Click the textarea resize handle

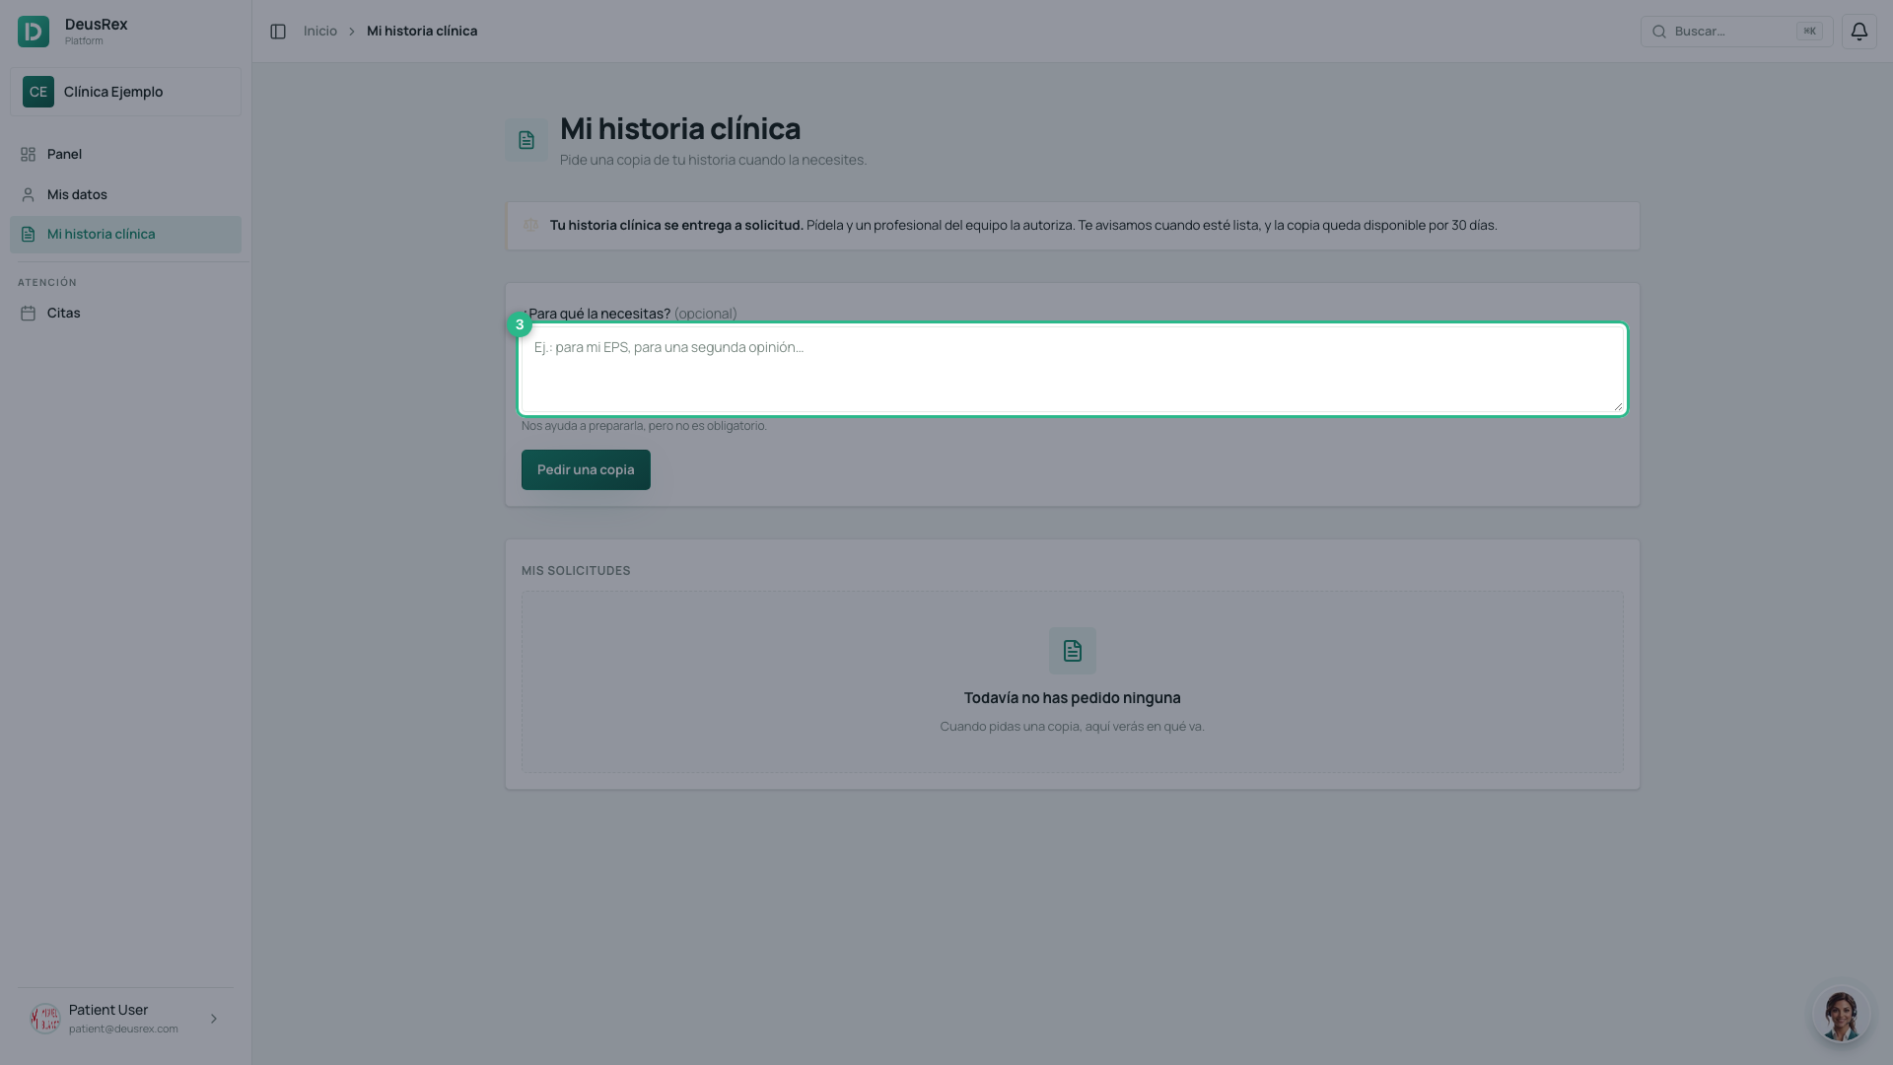[x=1618, y=406]
